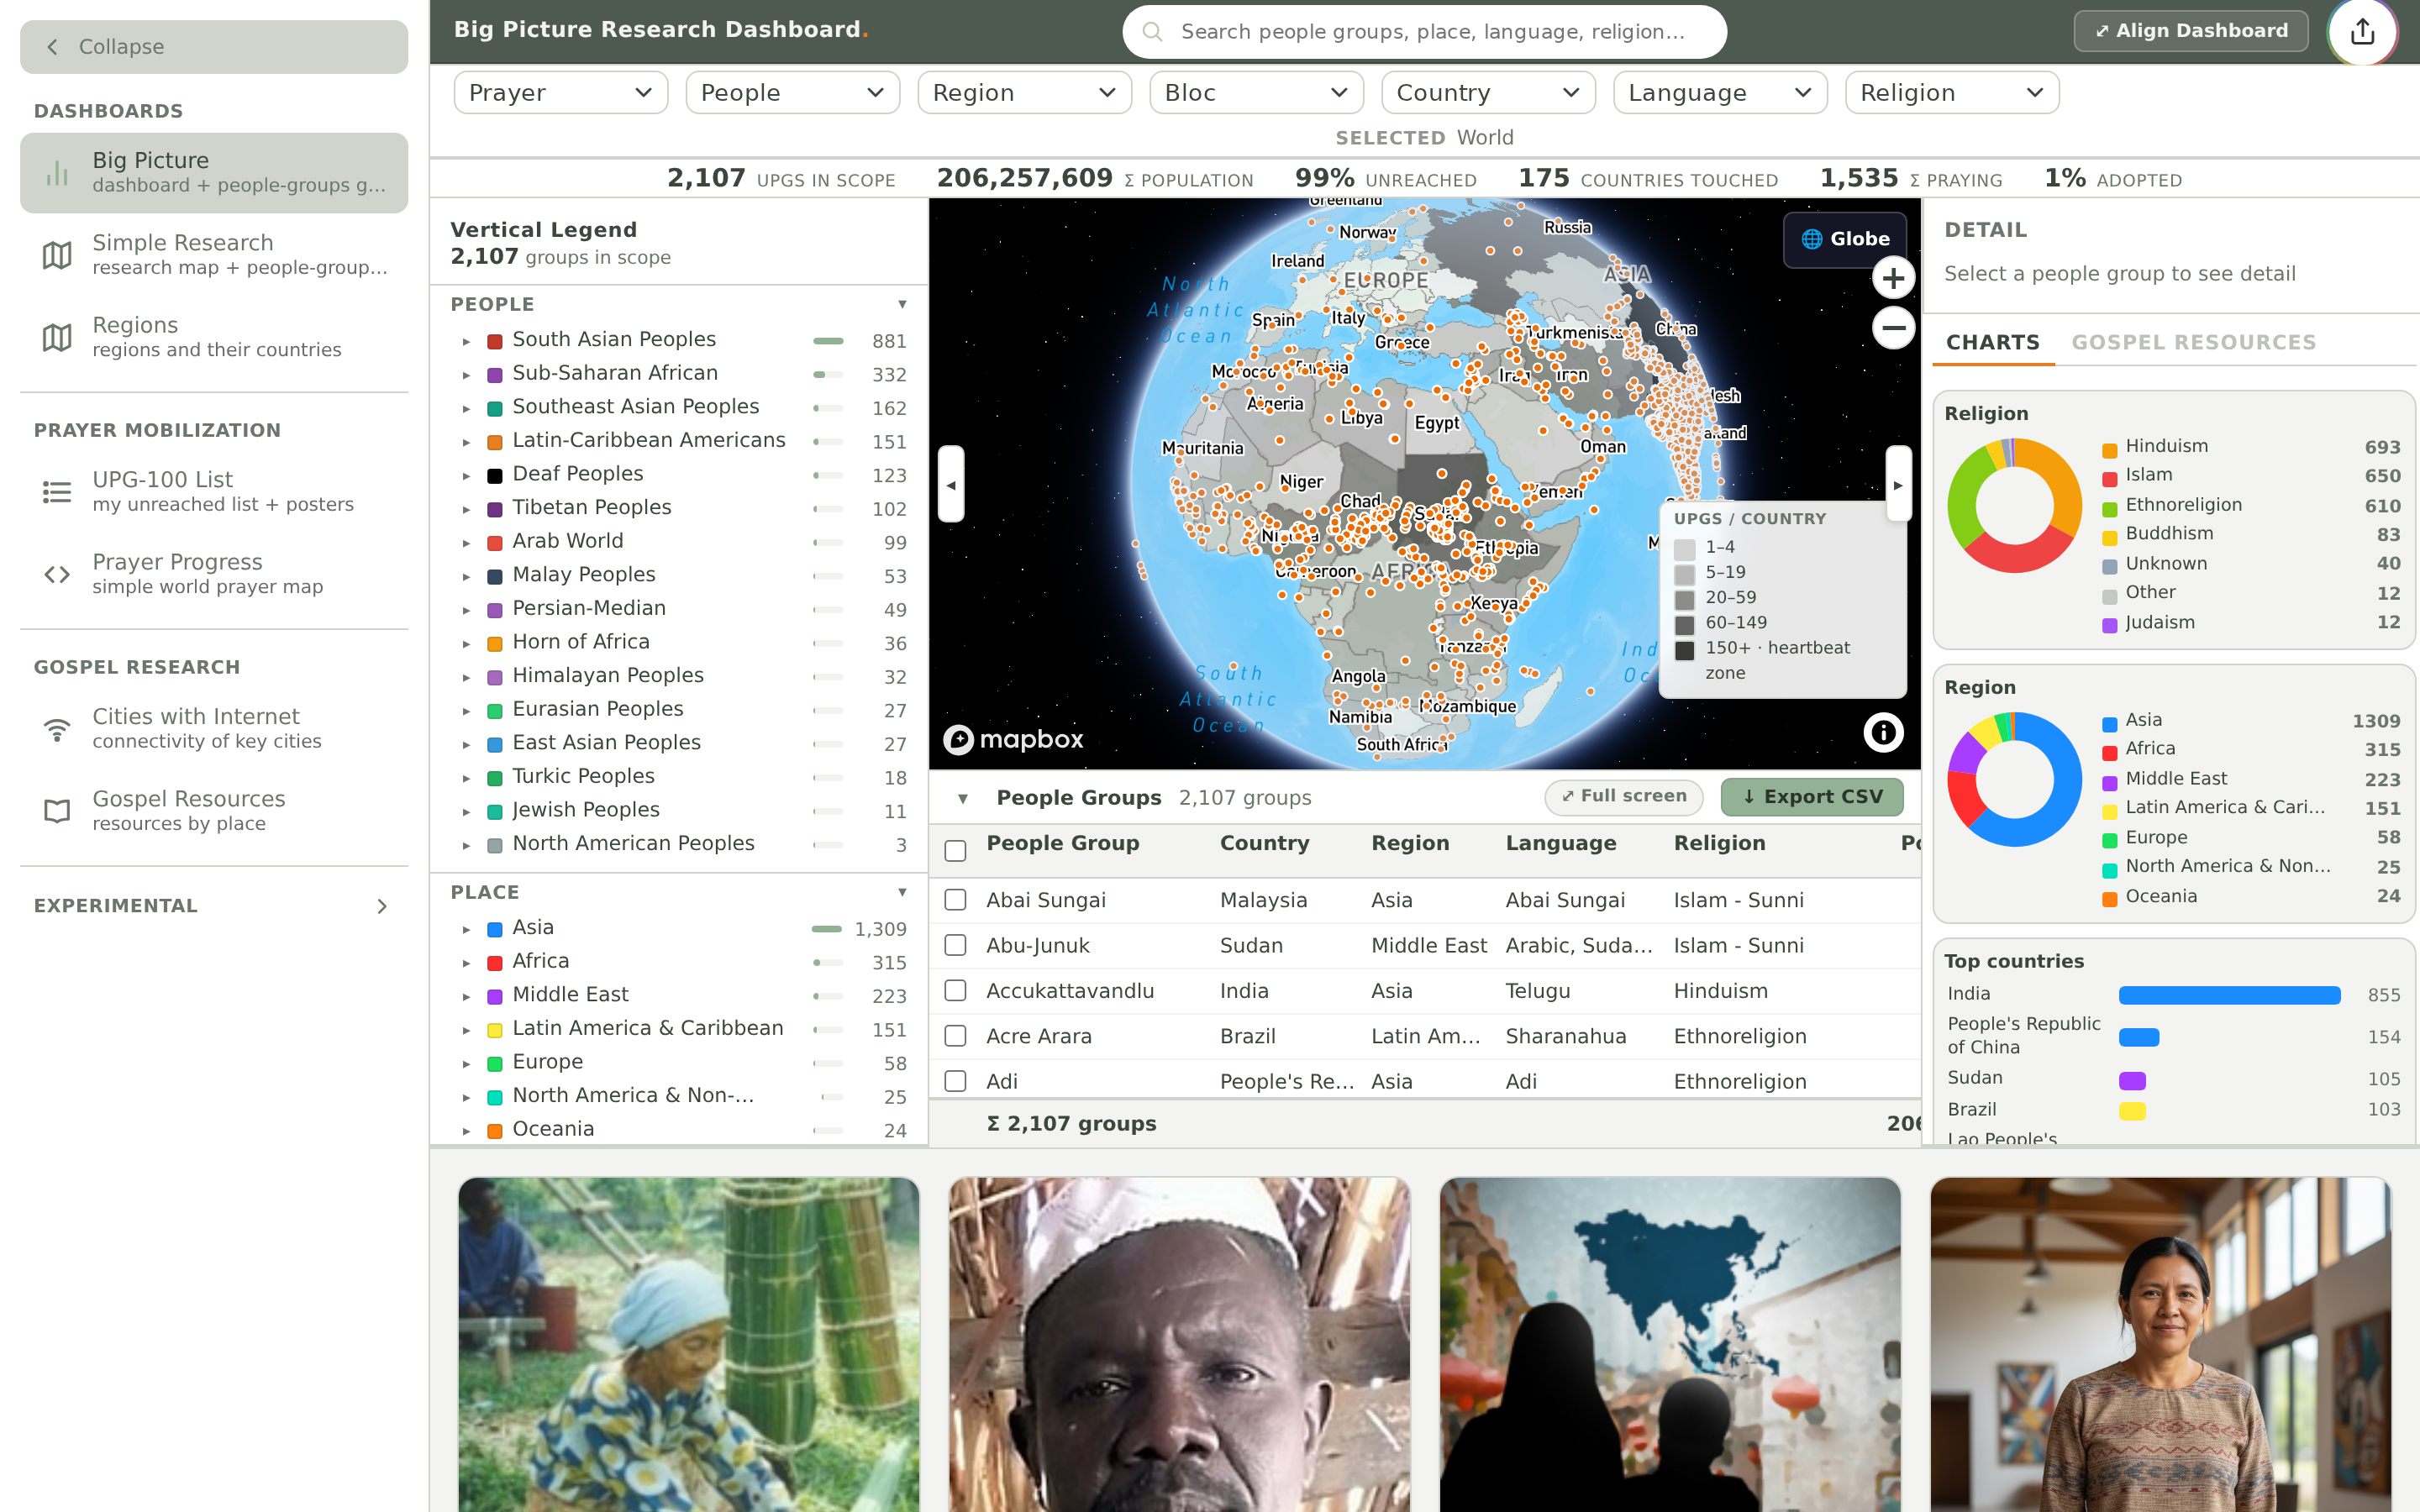Image resolution: width=2420 pixels, height=1512 pixels.
Task: Click the map attribution info icon
Action: click(1883, 733)
